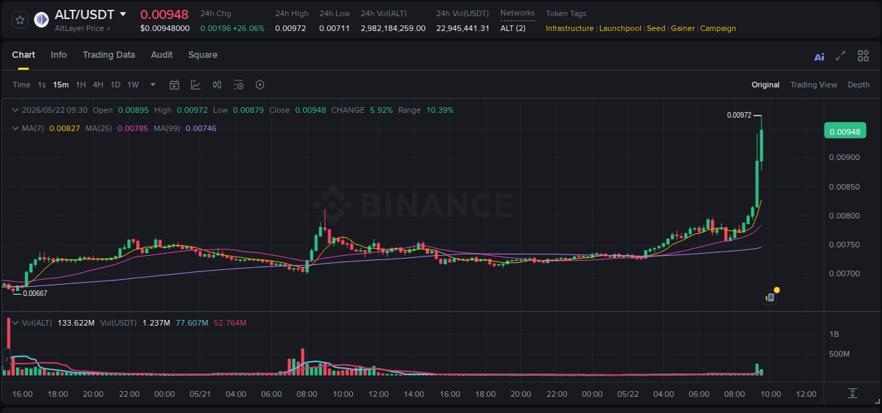The image size is (882, 413).
Task: Click the 24h Low value 0.00711
Action: [334, 28]
